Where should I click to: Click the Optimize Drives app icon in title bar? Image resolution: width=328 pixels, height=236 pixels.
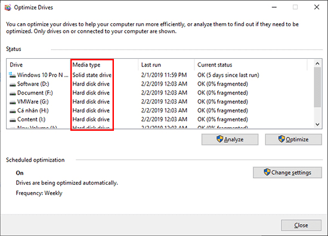coord(8,8)
